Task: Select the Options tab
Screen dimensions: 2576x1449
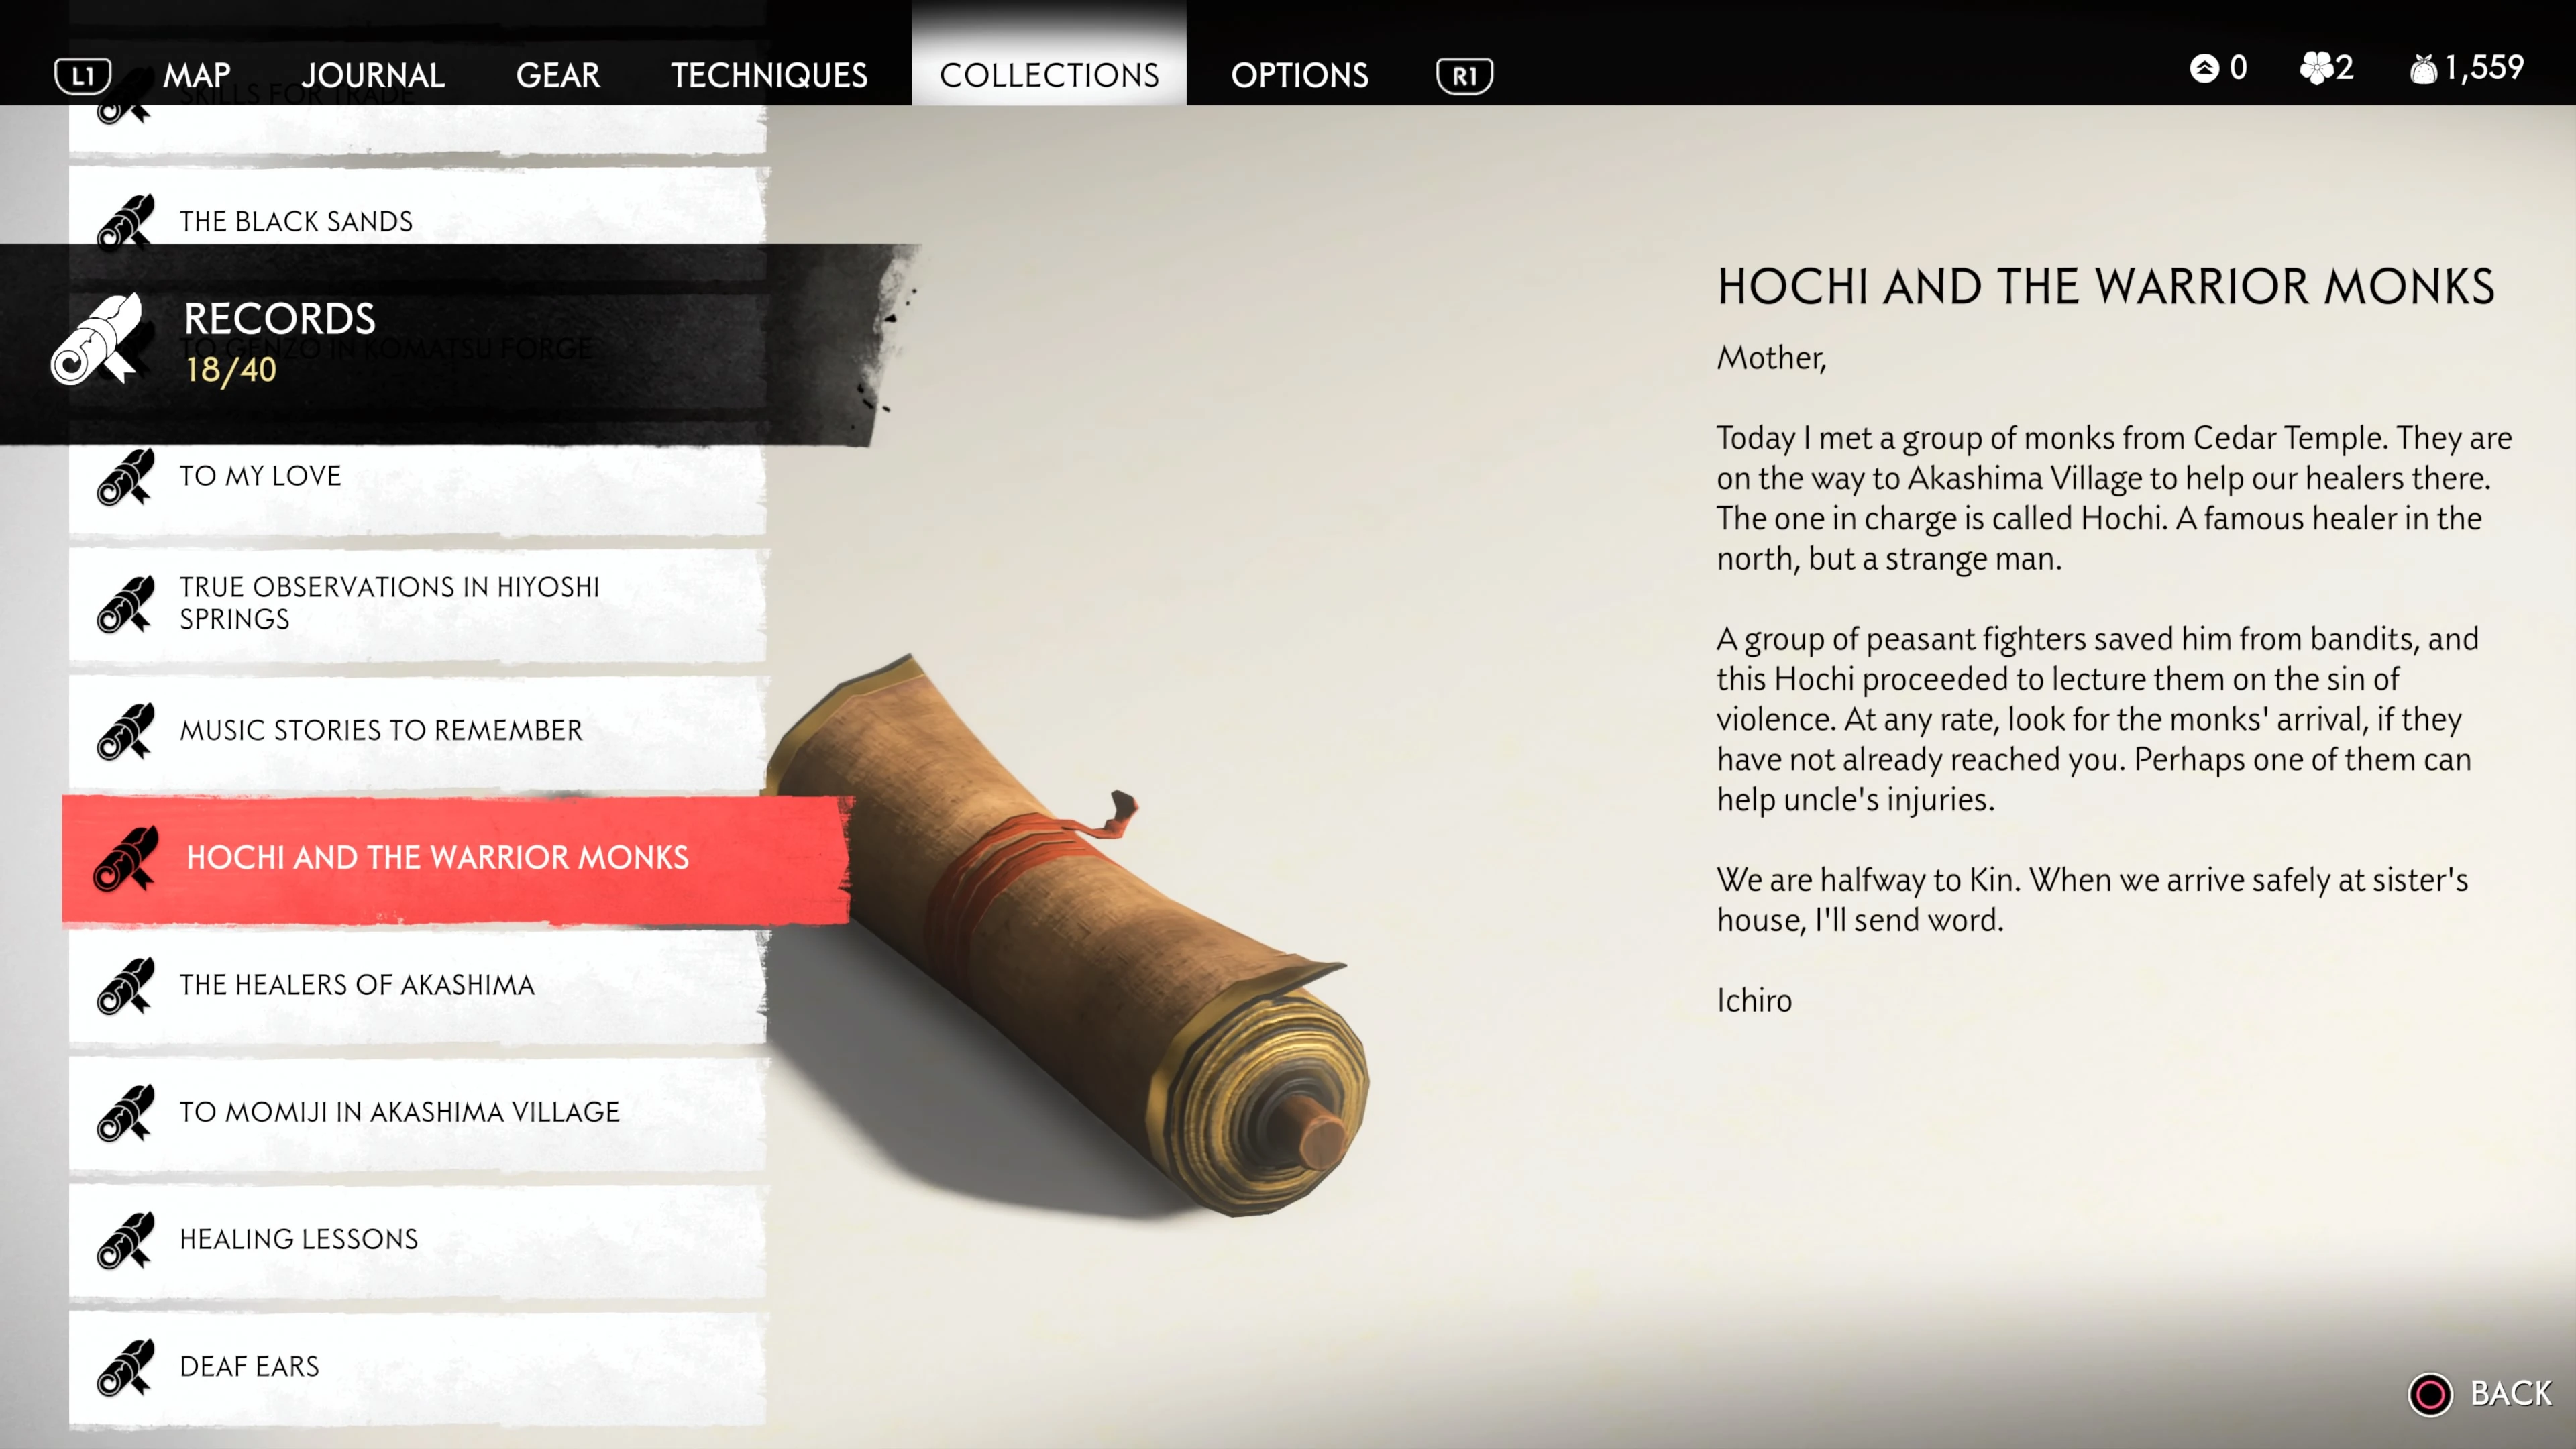Action: pyautogui.click(x=1299, y=75)
